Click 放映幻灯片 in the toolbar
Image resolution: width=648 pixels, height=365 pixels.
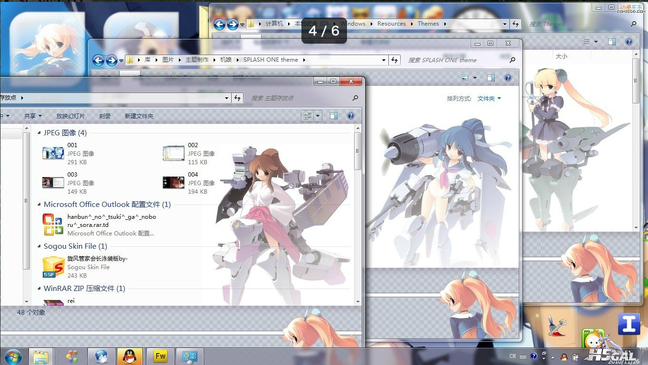(70, 116)
